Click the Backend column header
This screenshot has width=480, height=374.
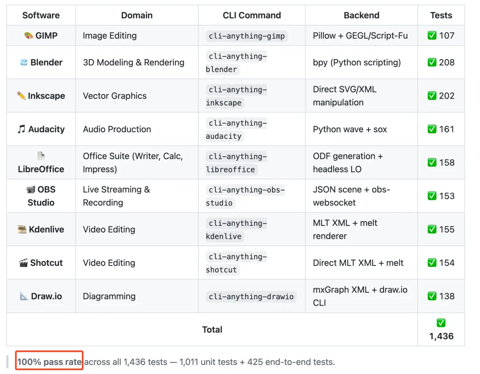[x=361, y=15]
